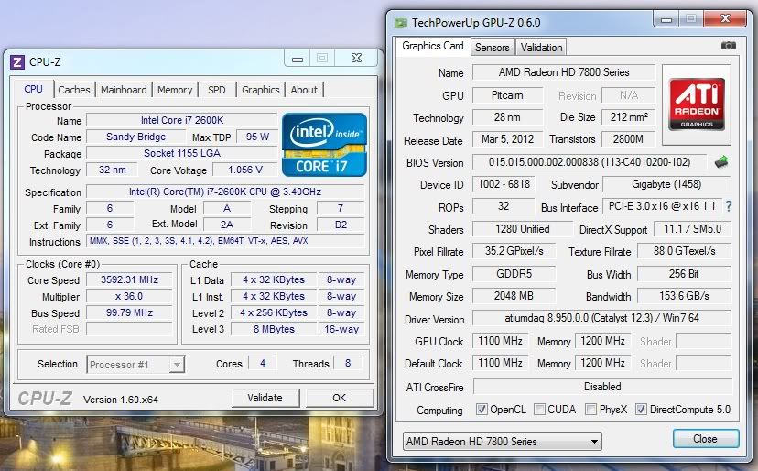Minimize the CPU-Z window

(x=298, y=59)
